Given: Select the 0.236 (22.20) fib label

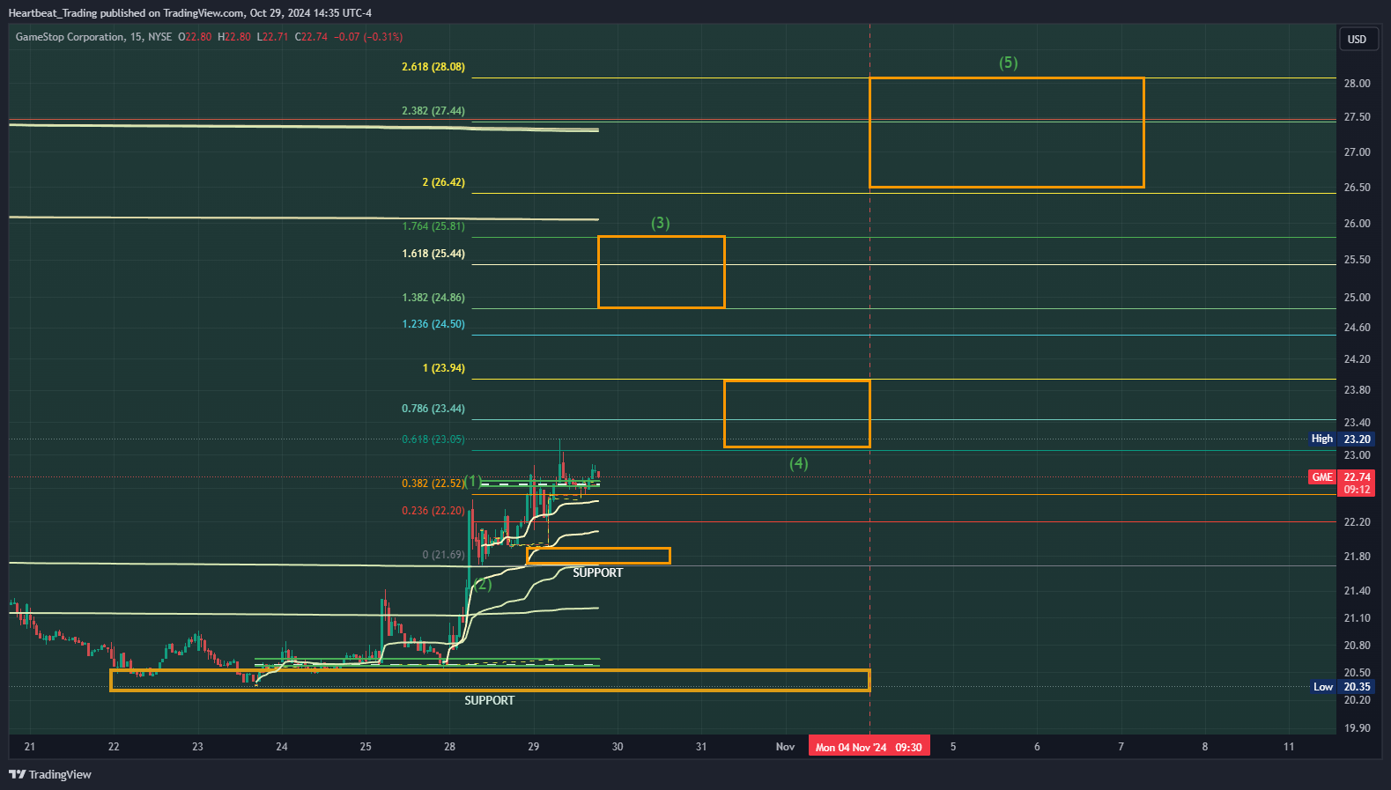Looking at the screenshot, I should [x=433, y=511].
